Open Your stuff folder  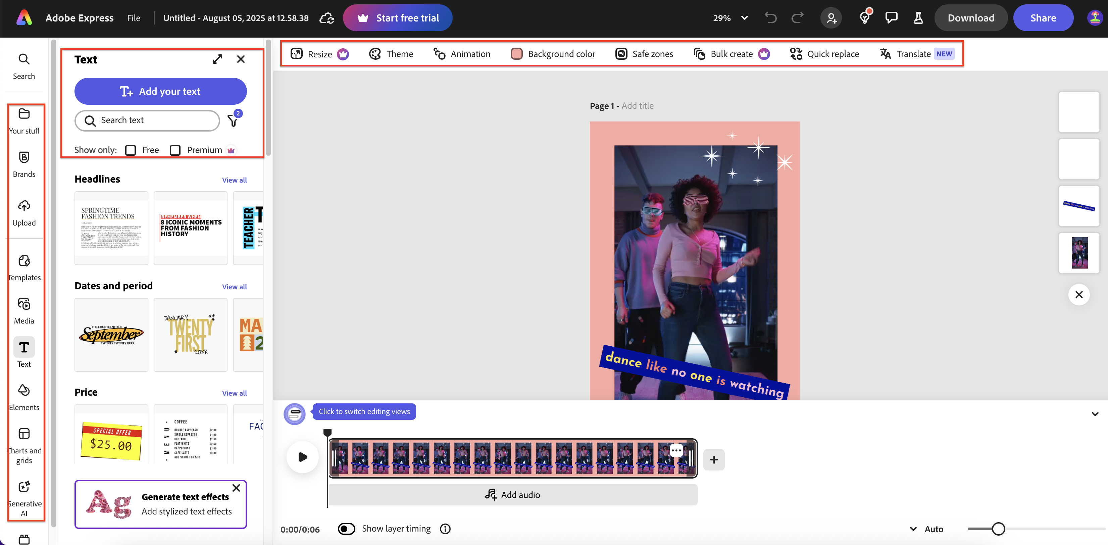[x=24, y=121]
